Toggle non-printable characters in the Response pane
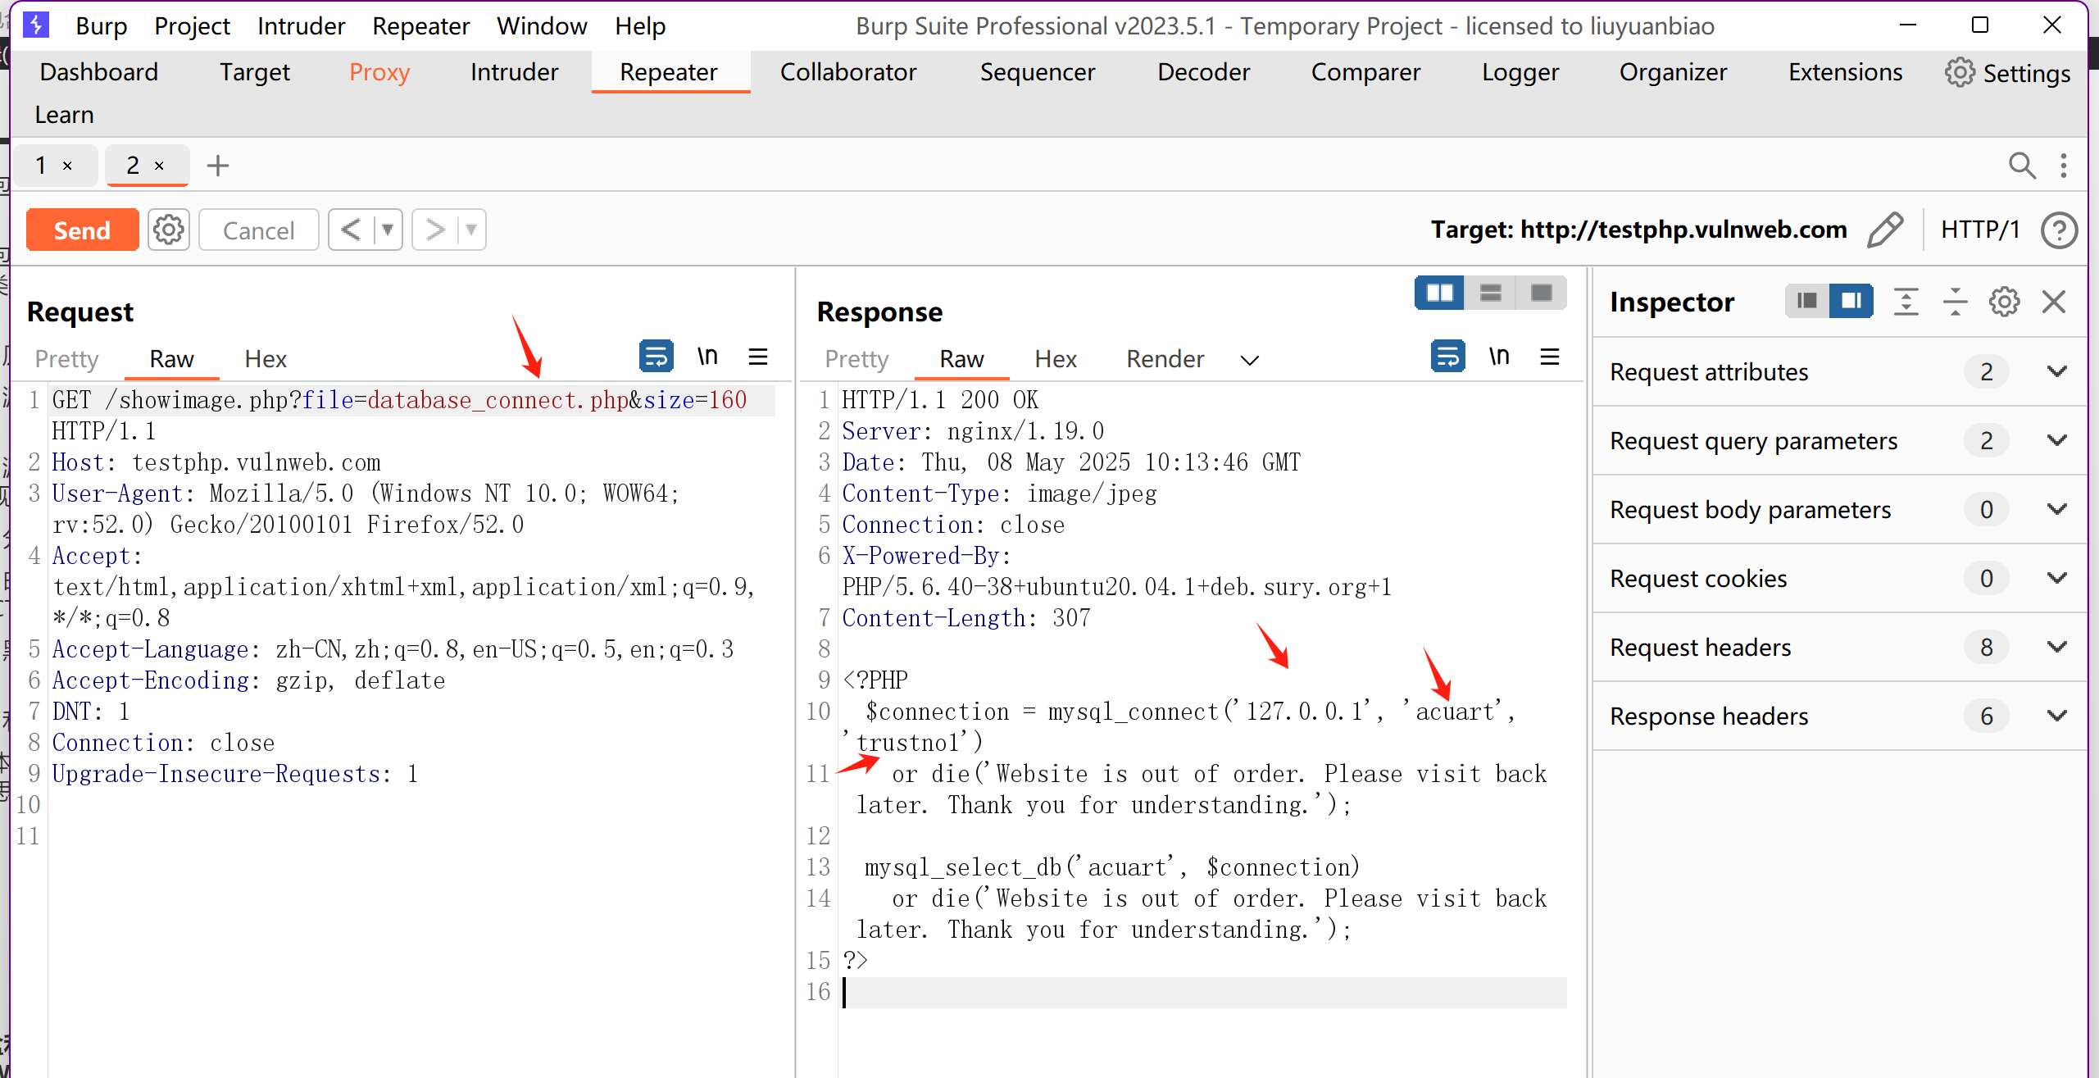 pos(1498,357)
